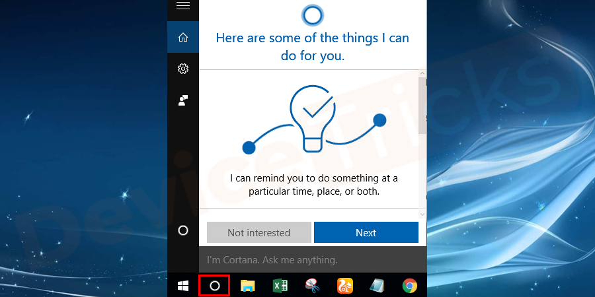Open Cortana Settings gear

pyautogui.click(x=183, y=69)
